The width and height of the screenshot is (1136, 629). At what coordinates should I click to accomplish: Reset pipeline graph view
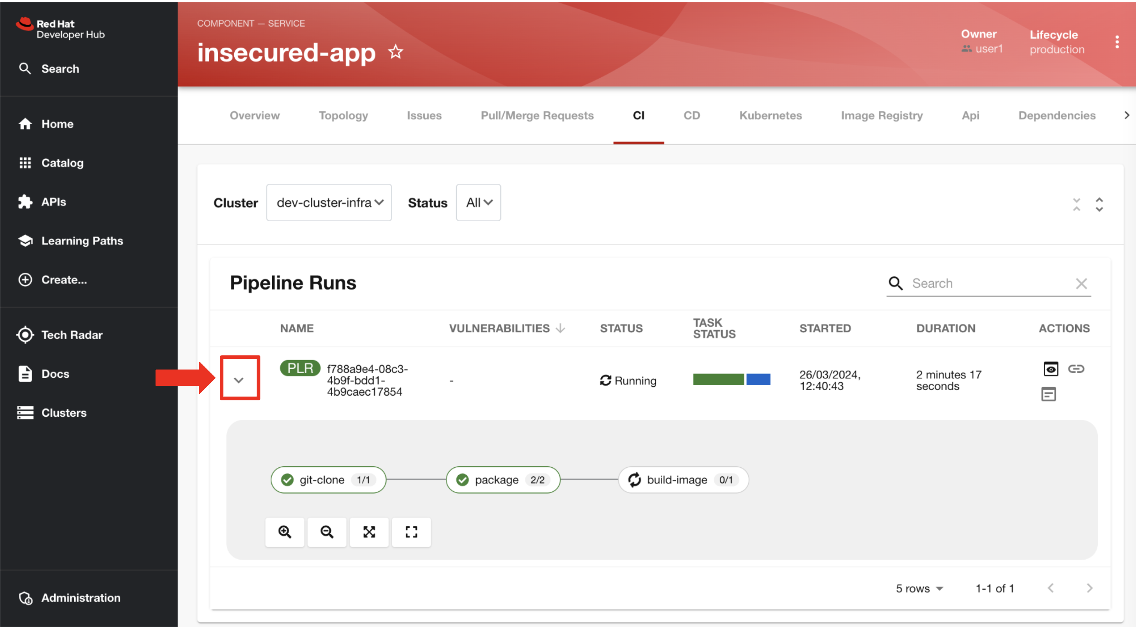(x=411, y=533)
